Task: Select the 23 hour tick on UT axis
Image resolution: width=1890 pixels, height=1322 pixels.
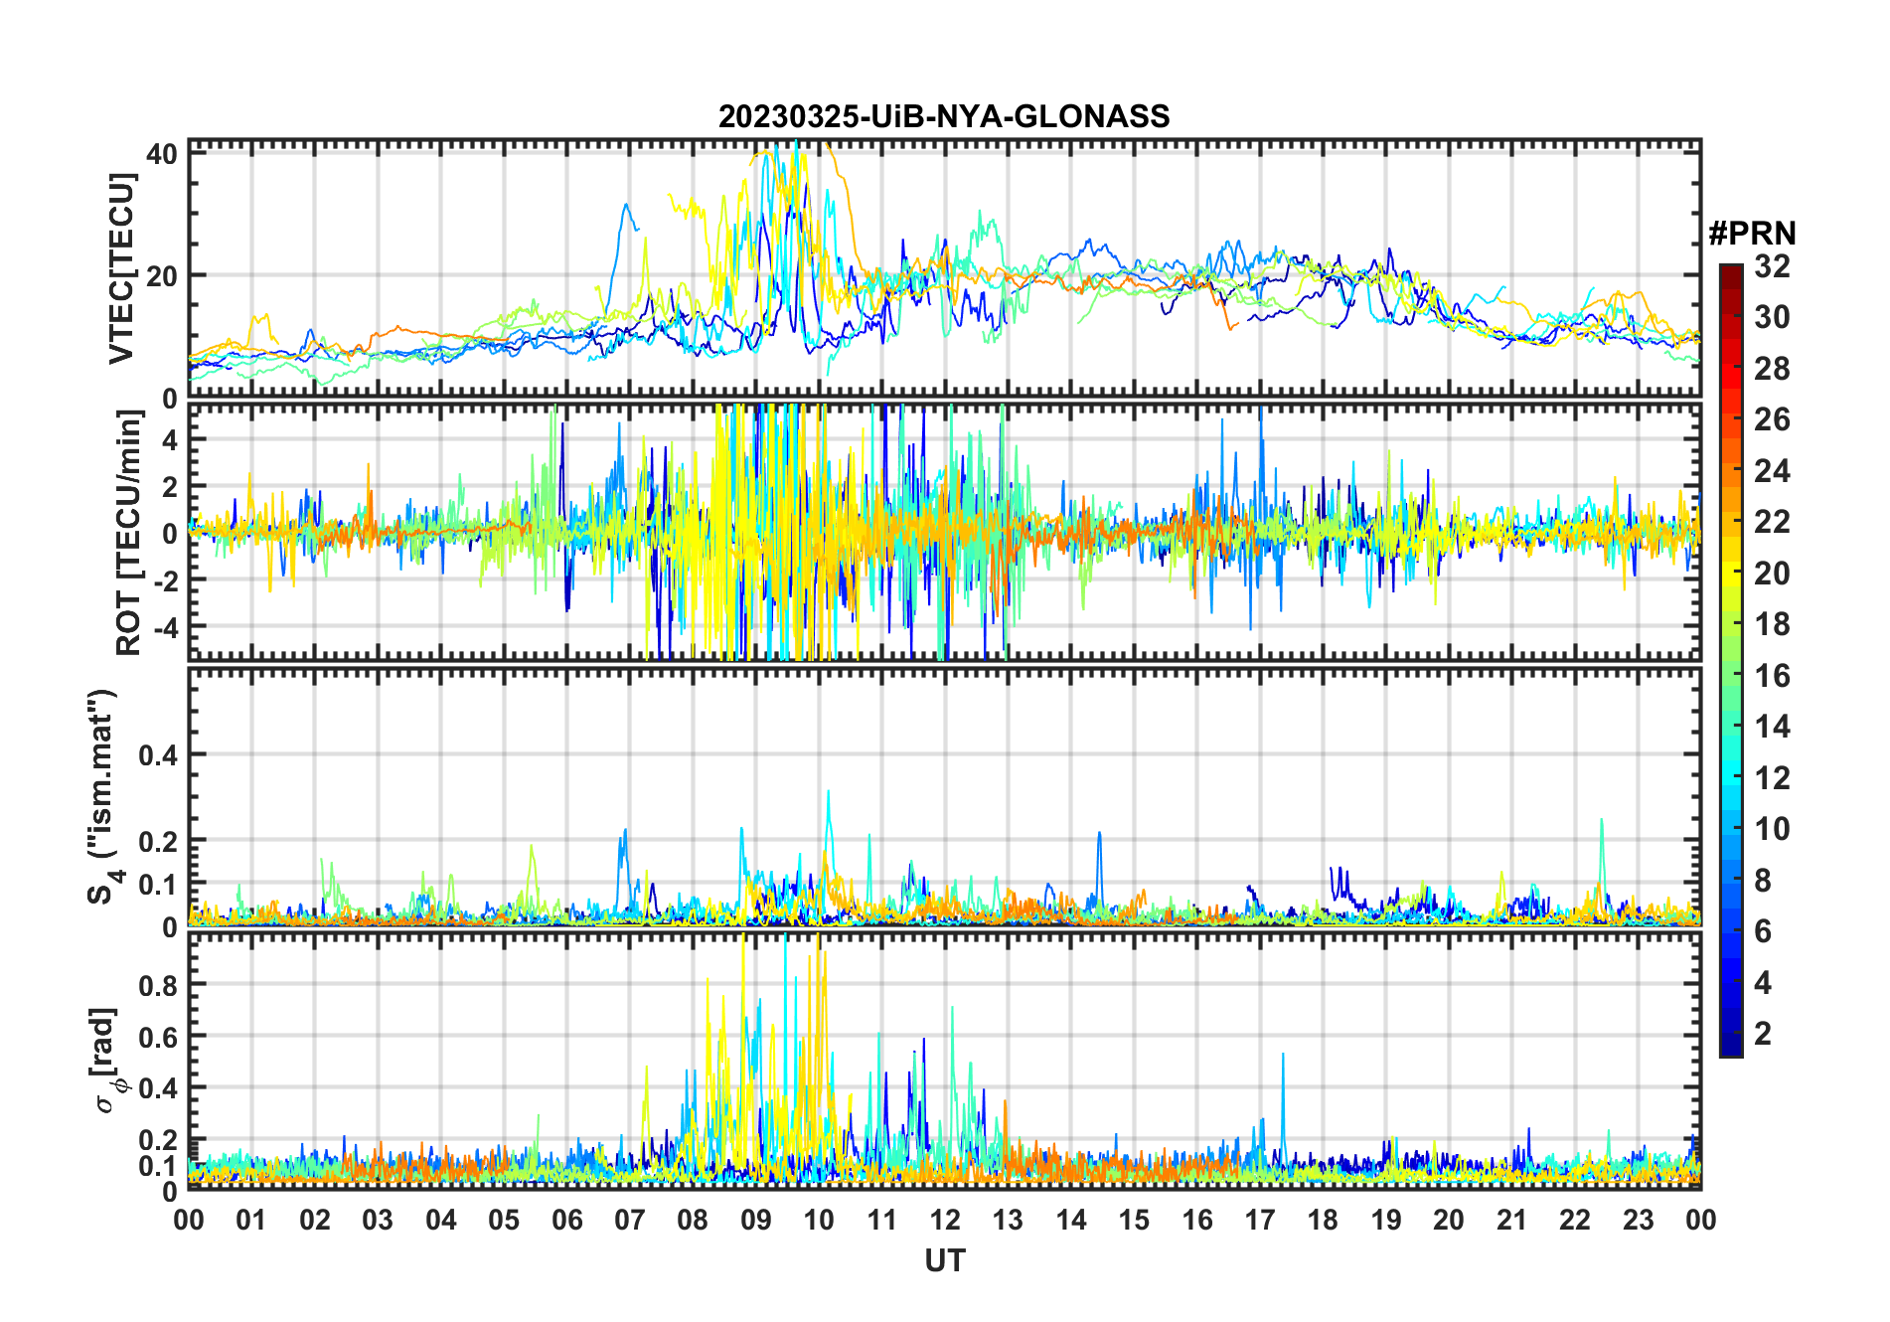Action: pyautogui.click(x=1639, y=1220)
